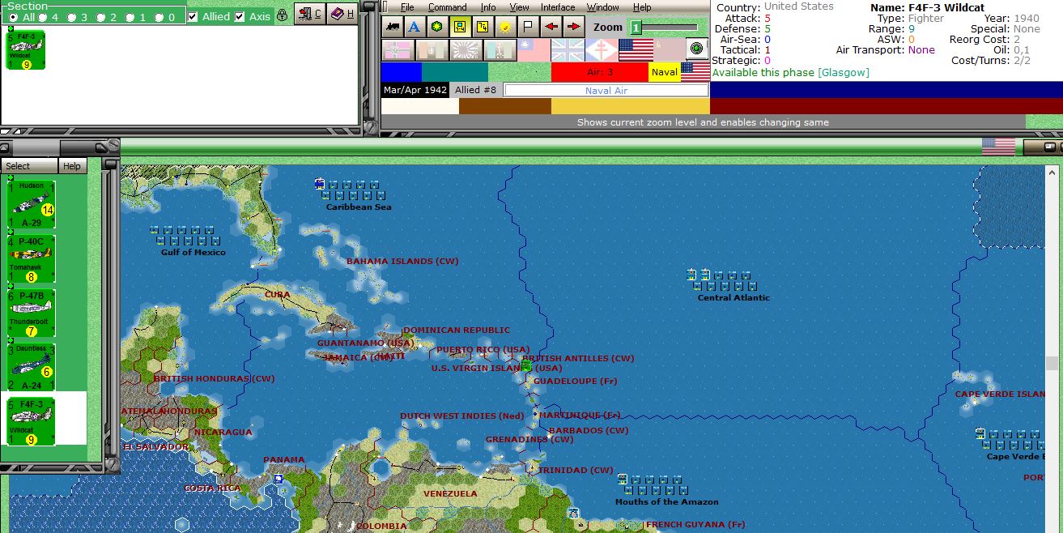
Task: Click the blue unit marker at Panama
Action: [x=279, y=480]
